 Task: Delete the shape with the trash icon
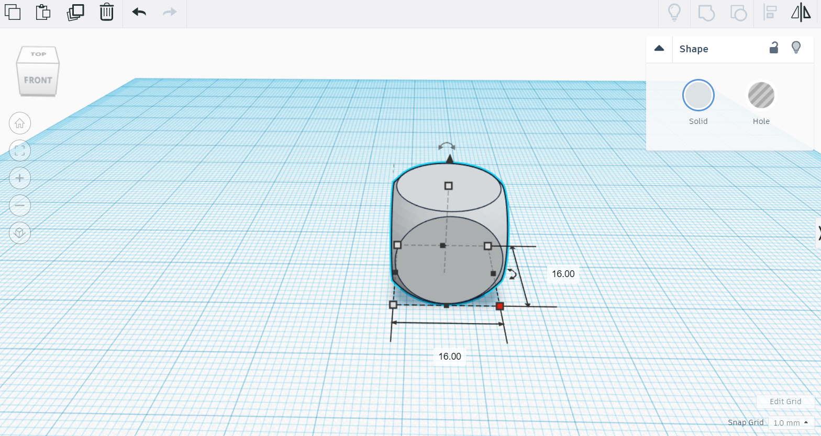(x=106, y=12)
